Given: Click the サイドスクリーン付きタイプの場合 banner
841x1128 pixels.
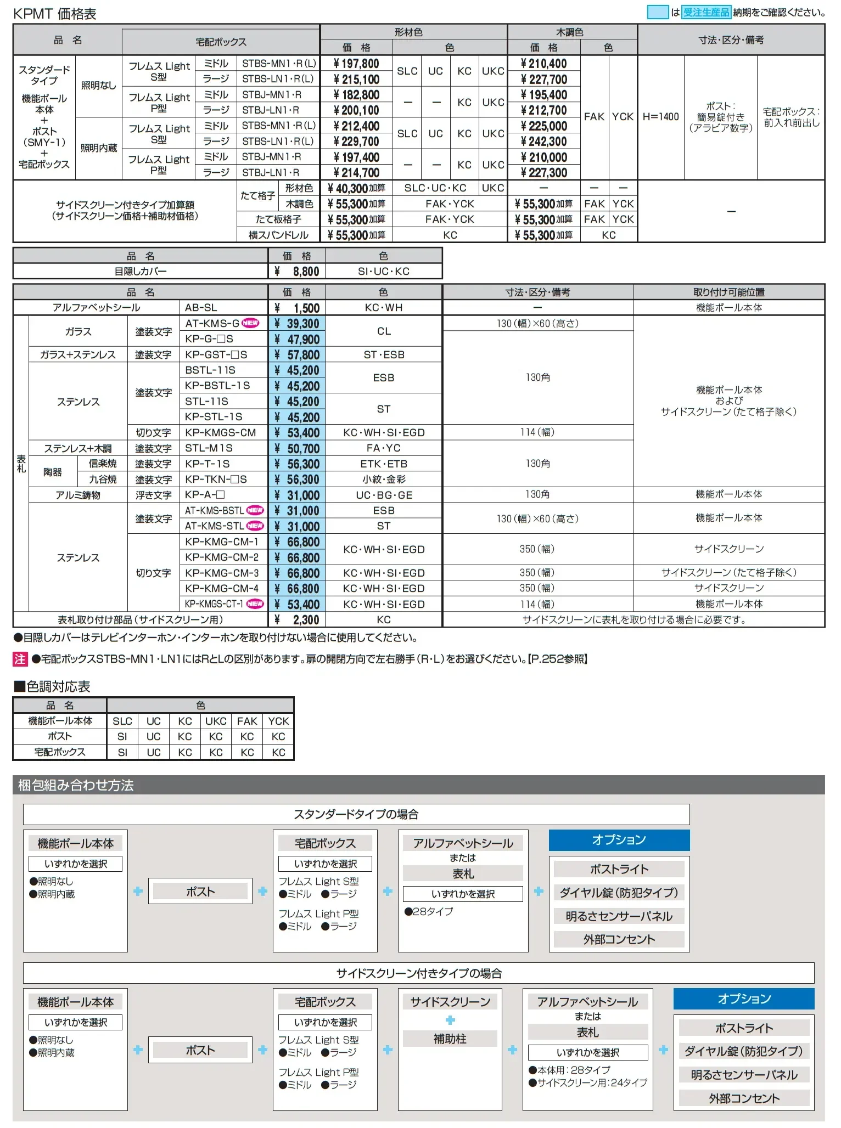Looking at the screenshot, I should click(x=418, y=973).
